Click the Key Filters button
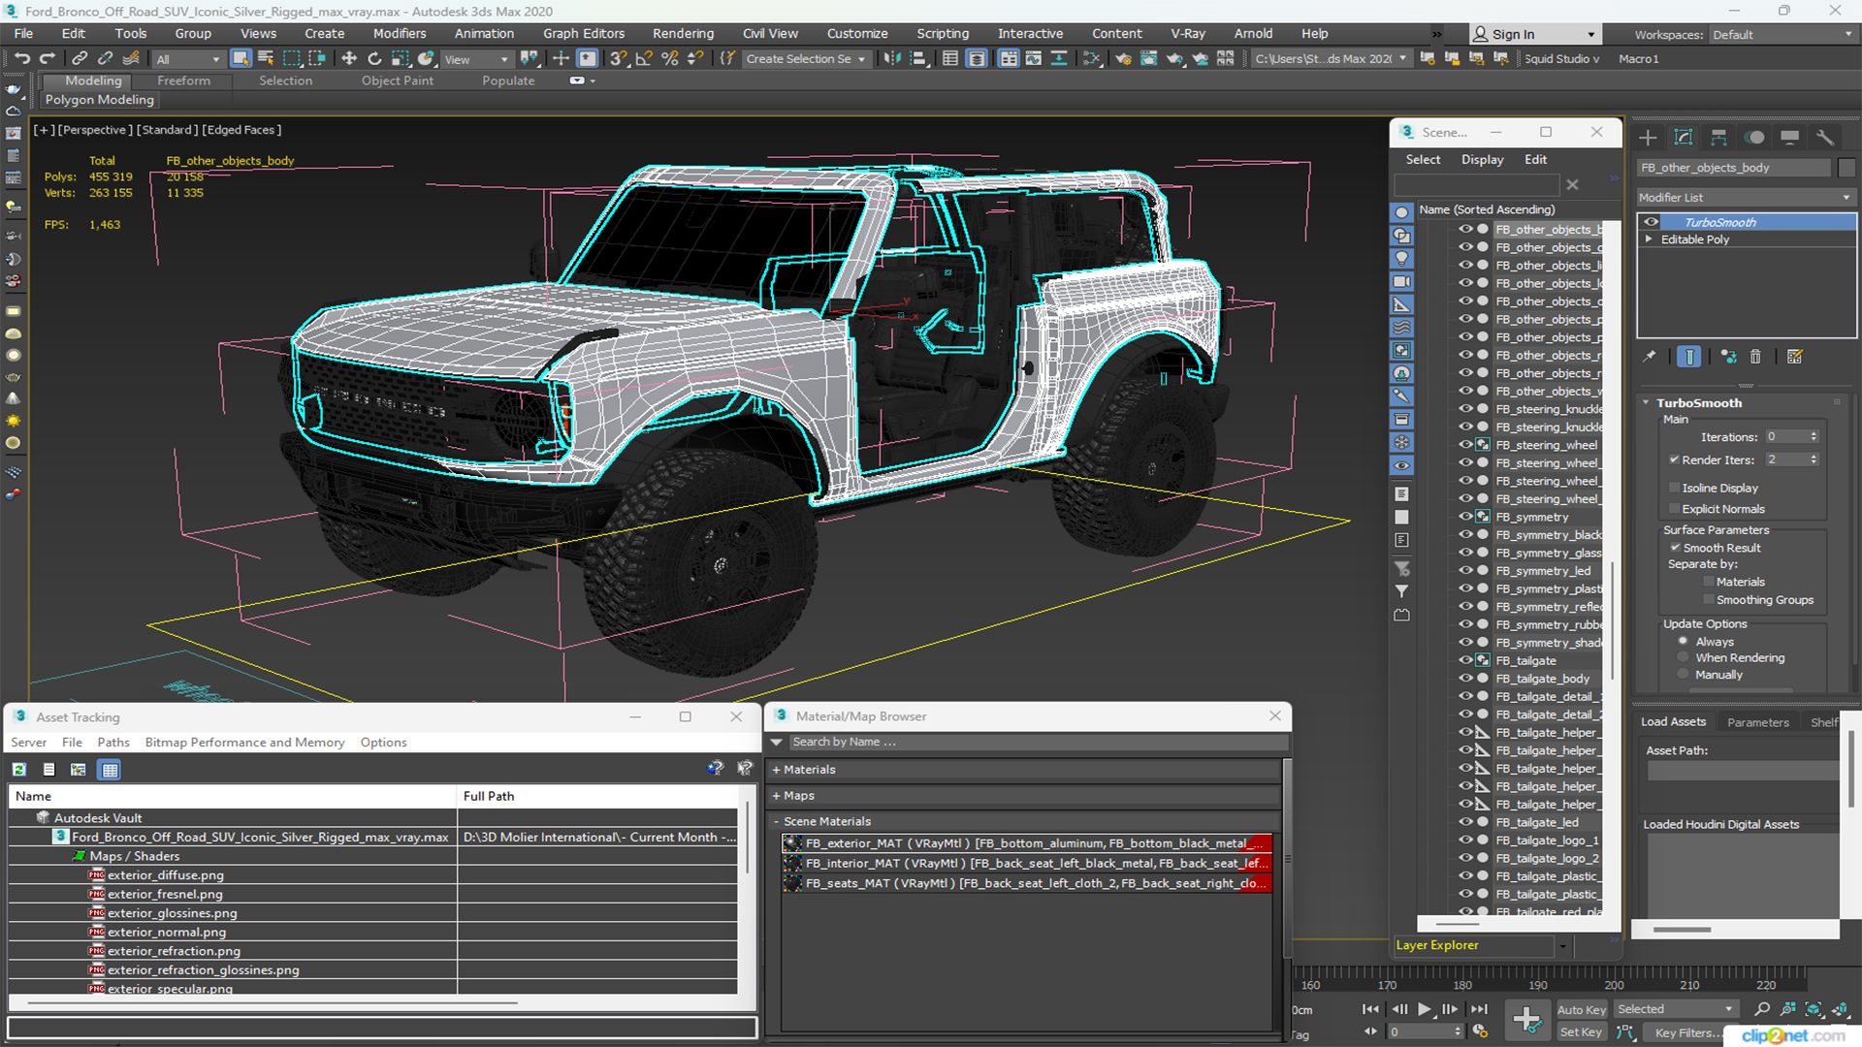1862x1047 pixels. click(x=1686, y=1032)
